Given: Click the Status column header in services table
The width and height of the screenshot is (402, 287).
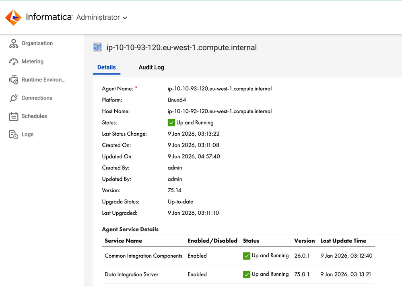Looking at the screenshot, I should [251, 241].
